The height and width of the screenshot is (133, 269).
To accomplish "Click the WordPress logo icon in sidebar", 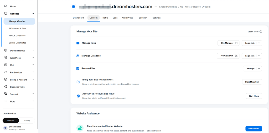I will (x=6, y=58).
